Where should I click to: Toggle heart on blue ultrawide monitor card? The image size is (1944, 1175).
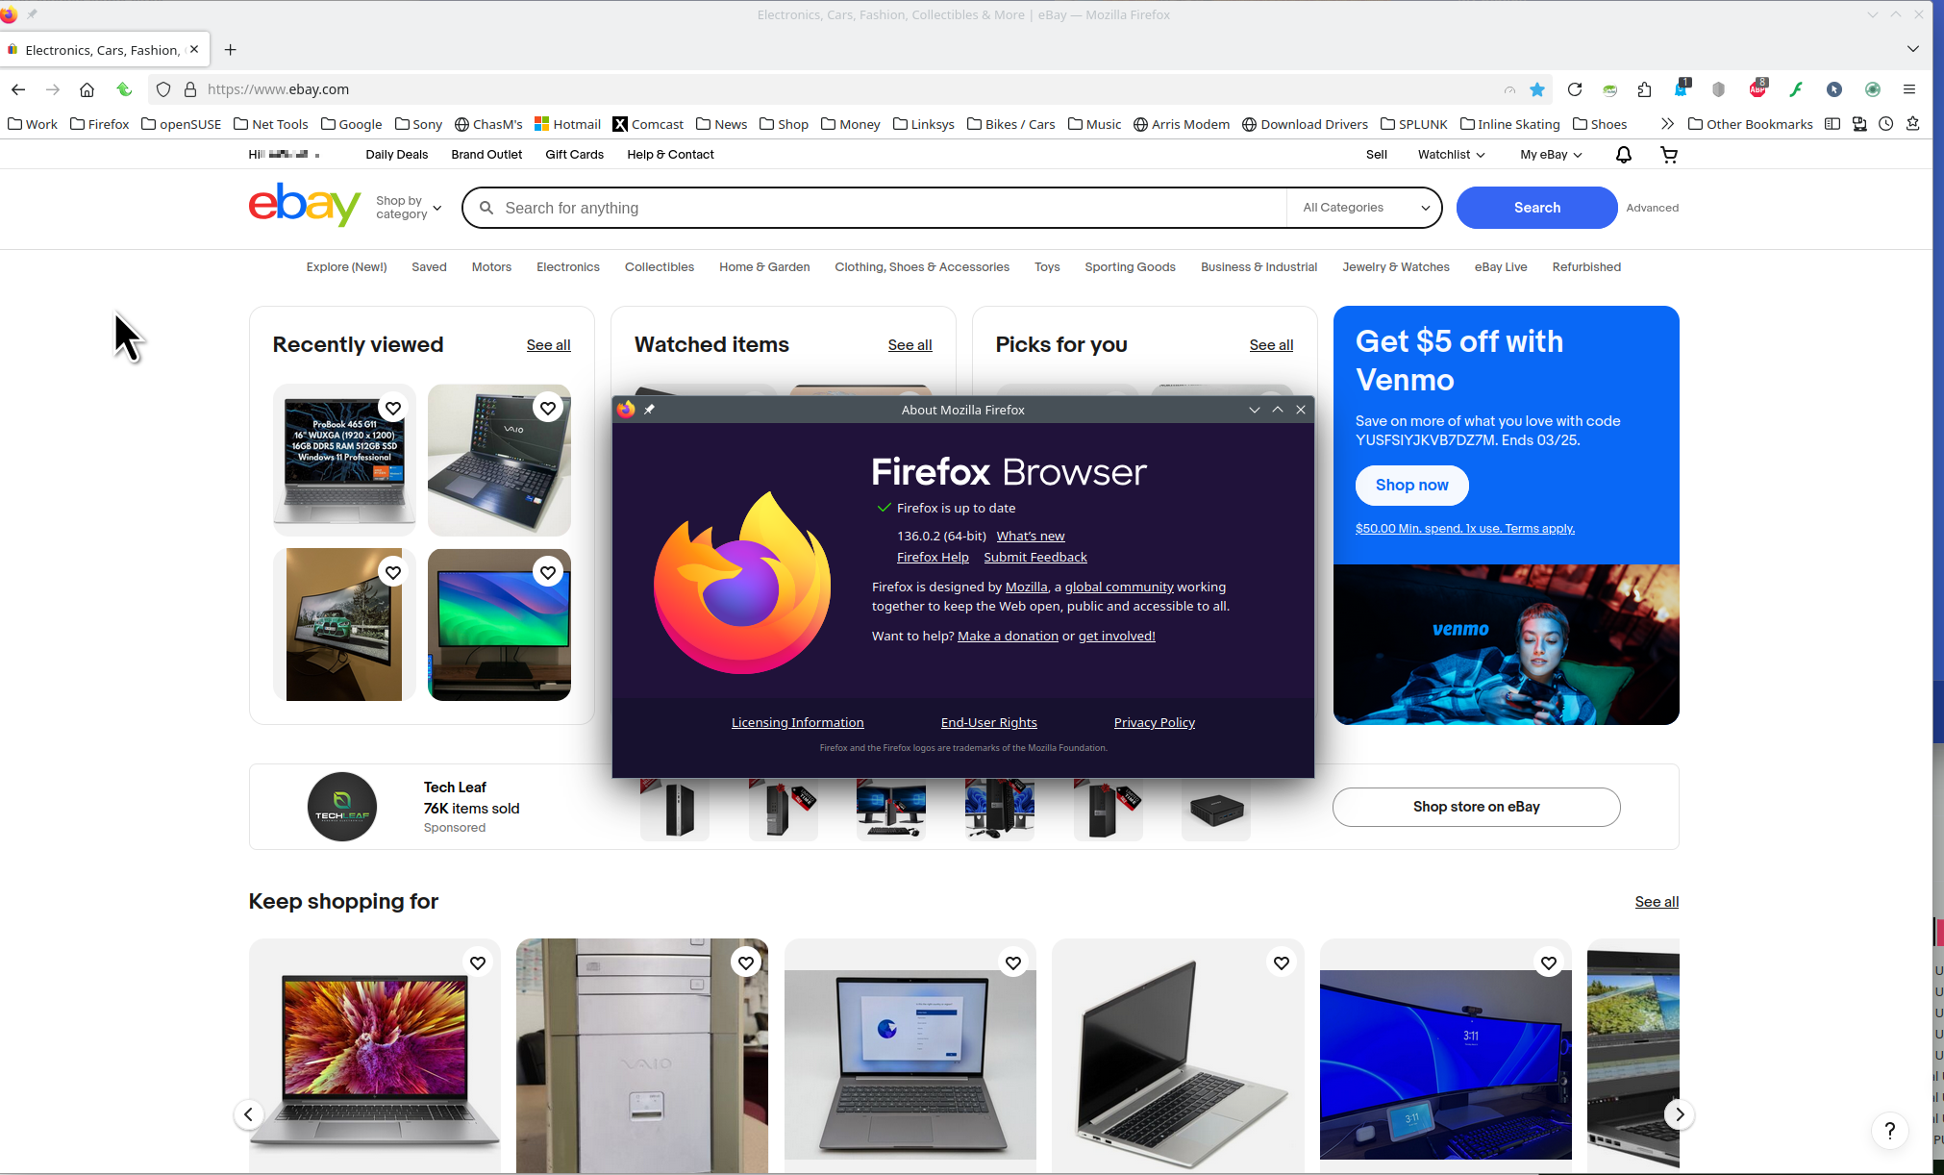click(1549, 962)
